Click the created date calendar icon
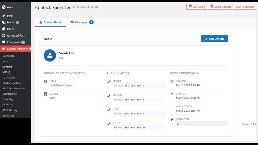This screenshot has width=258, height=145. [x=172, y=81]
